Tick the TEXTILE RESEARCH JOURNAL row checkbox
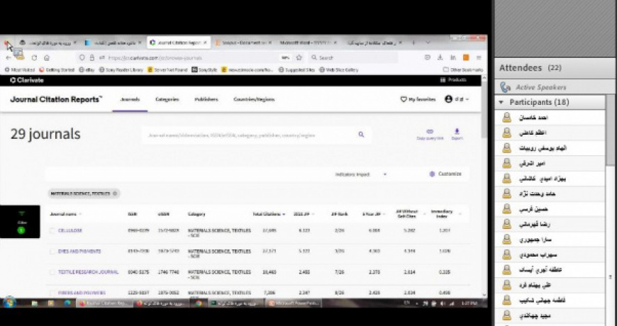Viewport: 617px width, 326px height. click(x=52, y=273)
